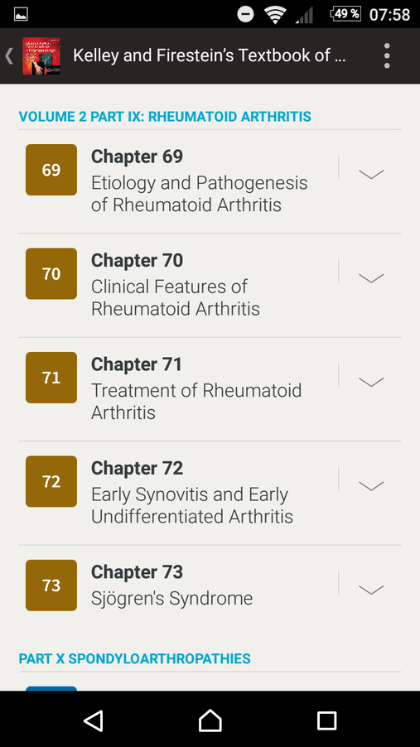Select Volume 2 Part IX section header
Screen dimensions: 420x747
tap(165, 116)
